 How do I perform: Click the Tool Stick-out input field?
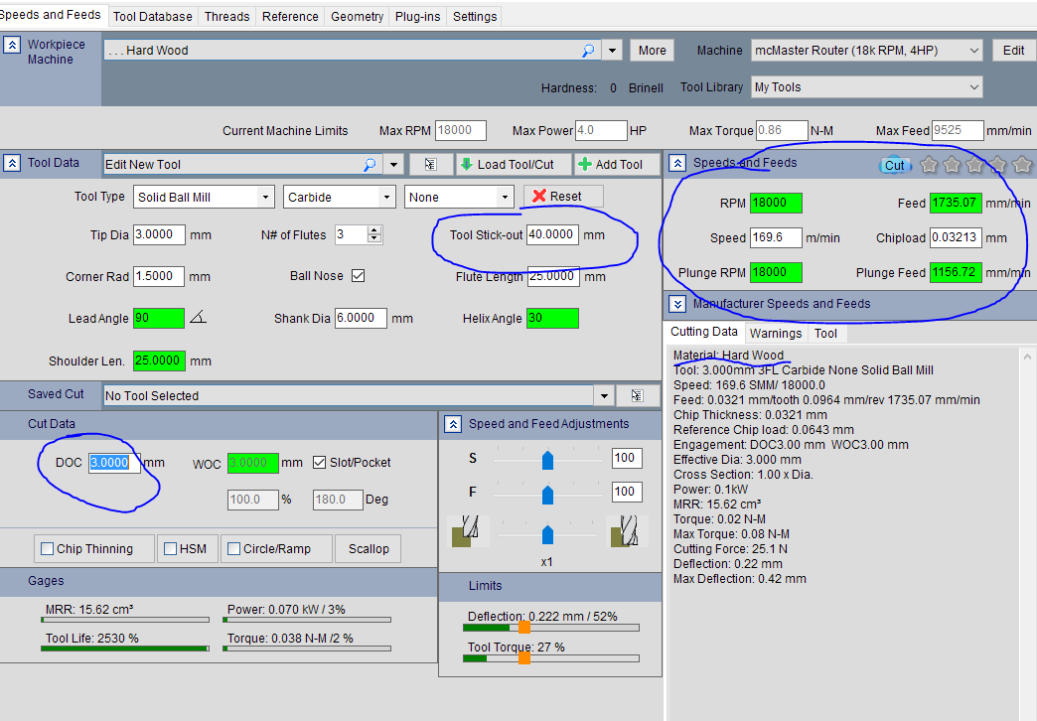[x=551, y=235]
